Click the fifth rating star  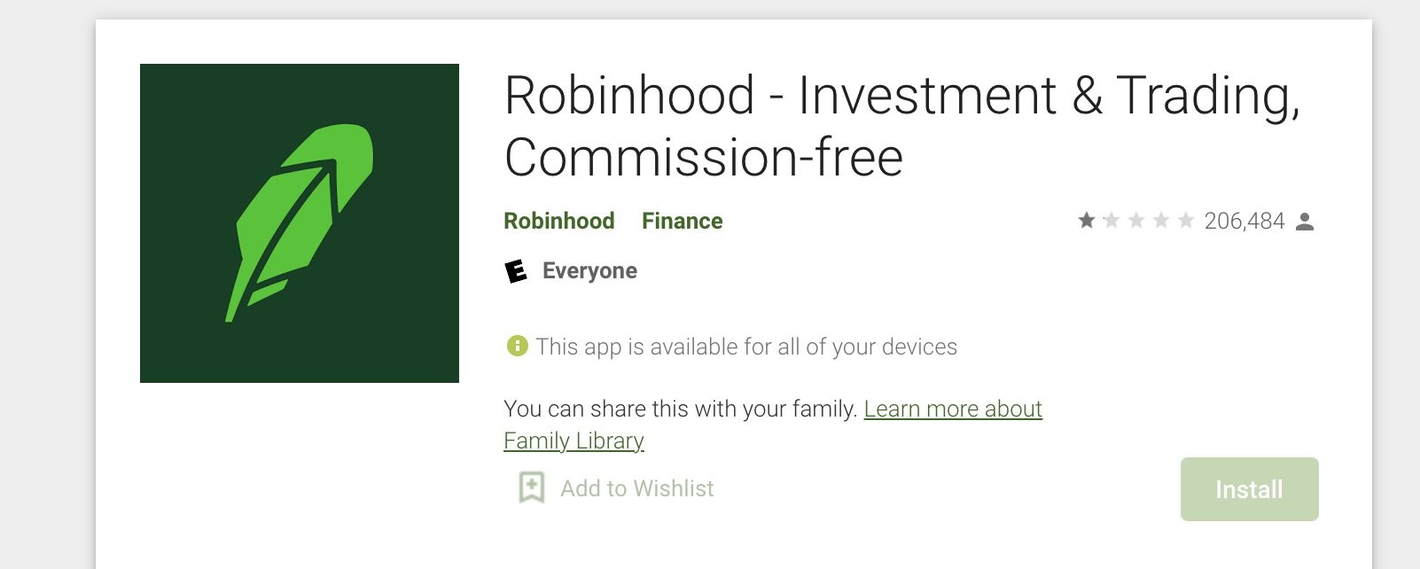click(x=1186, y=220)
